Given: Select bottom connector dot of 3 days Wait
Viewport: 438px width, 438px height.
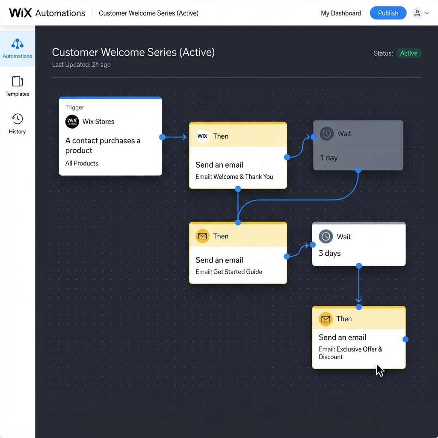Looking at the screenshot, I should pos(359,266).
